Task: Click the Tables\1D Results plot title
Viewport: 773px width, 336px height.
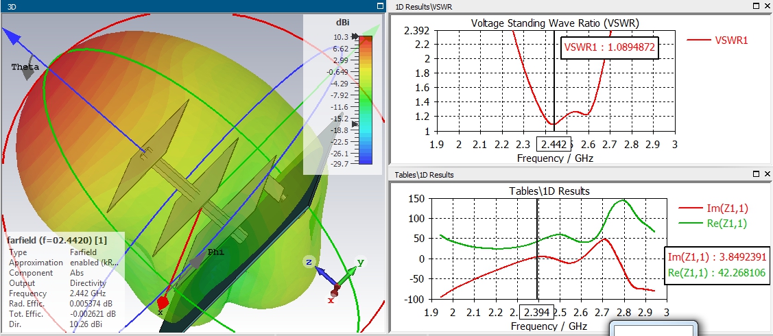Action: pos(549,191)
